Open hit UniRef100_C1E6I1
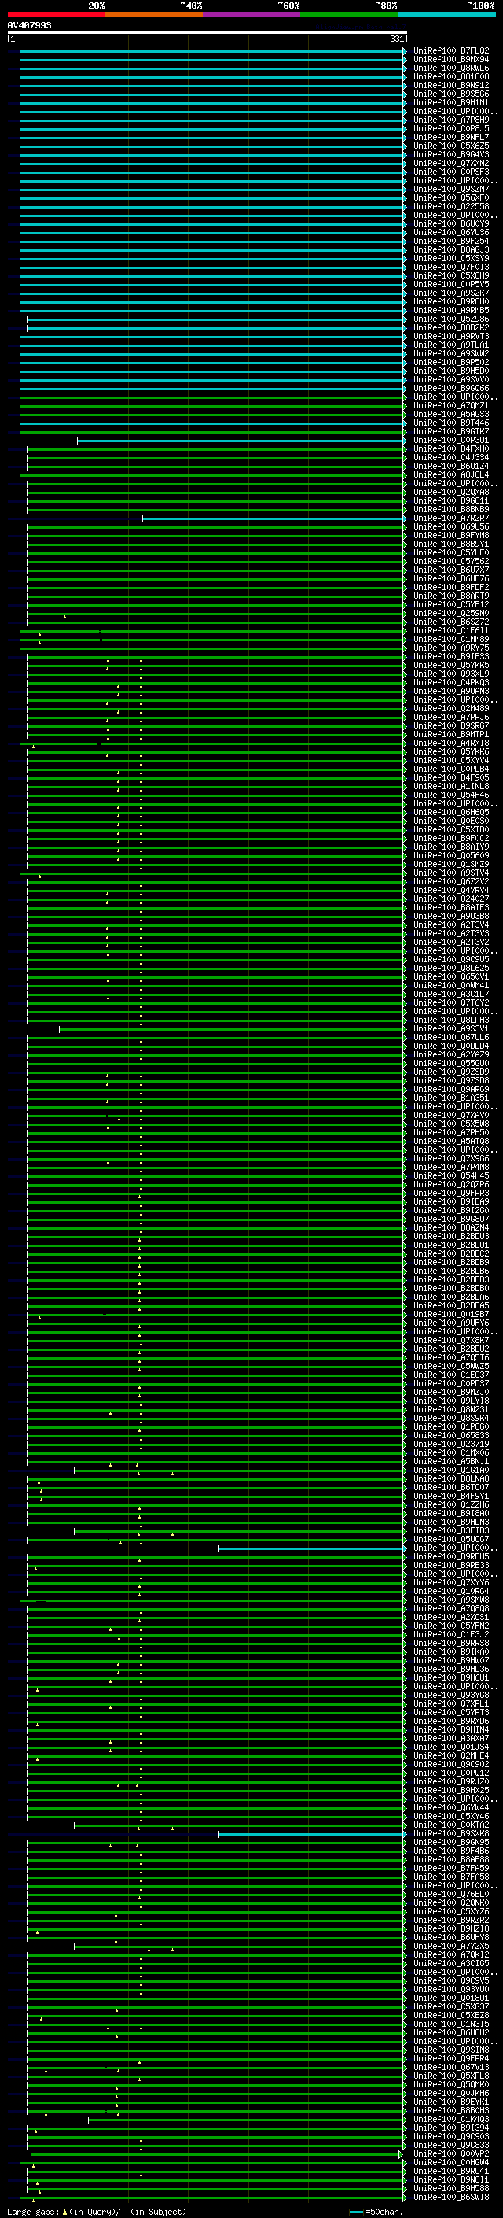The height and width of the screenshot is (2218, 503). pyautogui.click(x=451, y=630)
